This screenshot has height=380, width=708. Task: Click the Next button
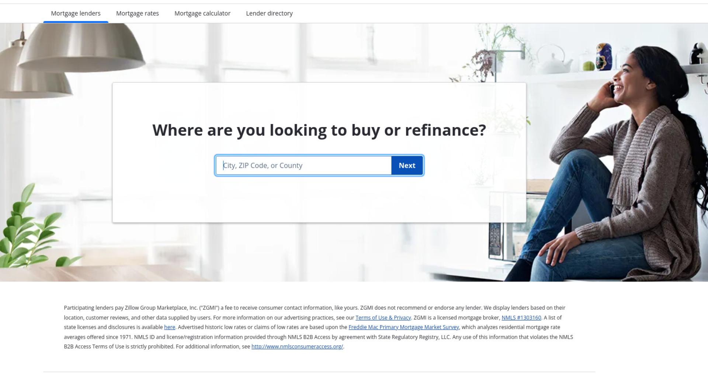(x=407, y=166)
